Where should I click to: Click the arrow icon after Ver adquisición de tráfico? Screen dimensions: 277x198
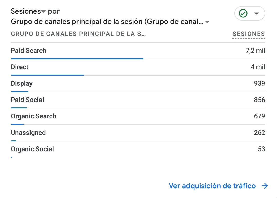pyautogui.click(x=265, y=186)
